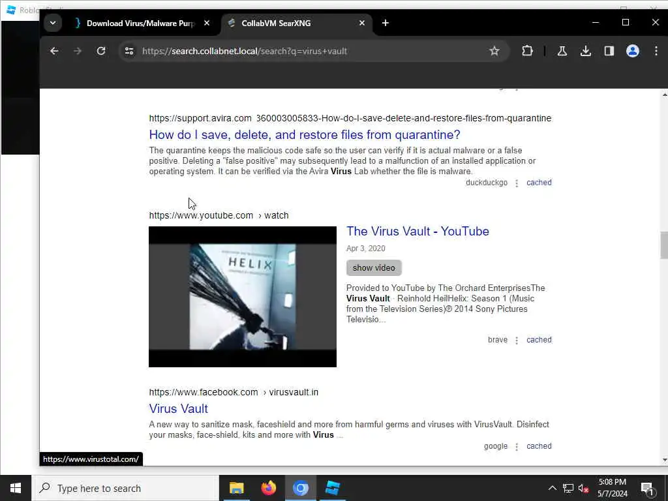Open network status tray icon
The height and width of the screenshot is (501, 668).
tap(568, 488)
